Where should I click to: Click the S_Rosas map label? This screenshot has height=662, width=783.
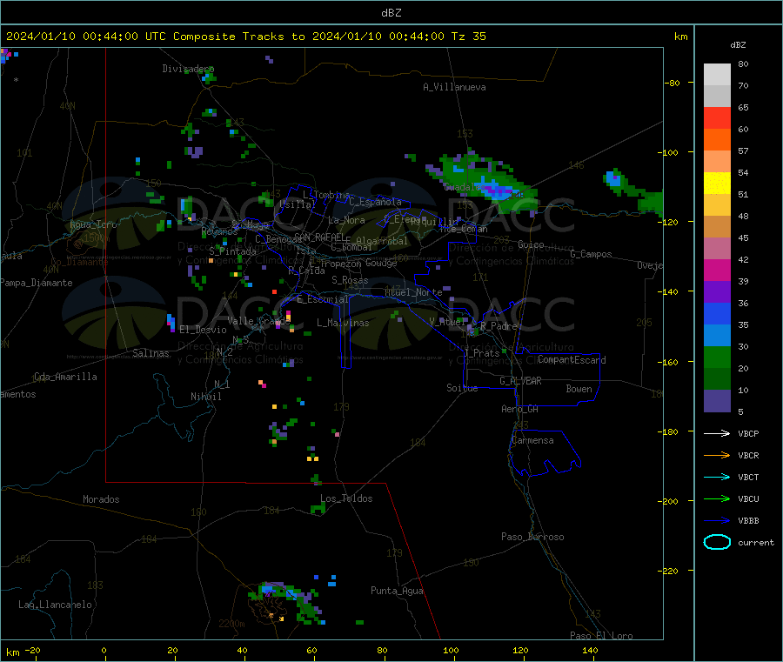(350, 280)
